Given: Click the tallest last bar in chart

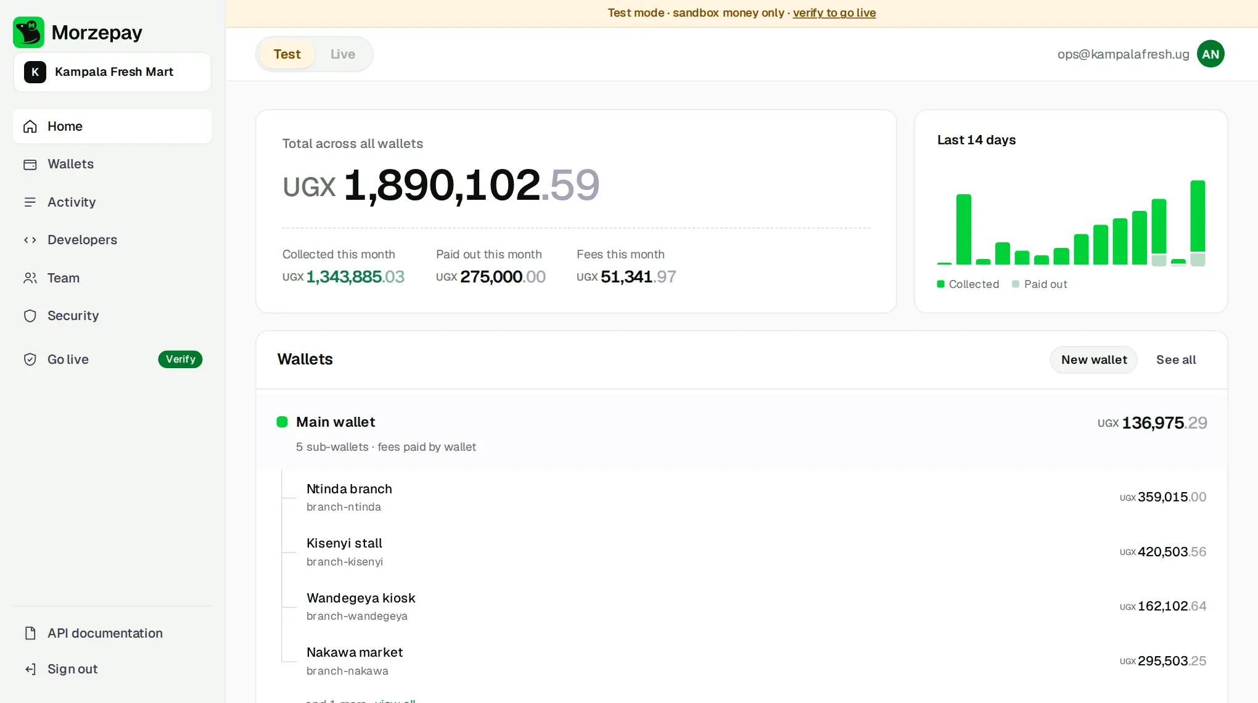Looking at the screenshot, I should coord(1198,216).
